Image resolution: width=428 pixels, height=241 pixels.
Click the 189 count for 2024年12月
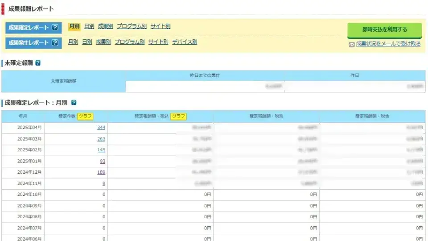pyautogui.click(x=101, y=172)
